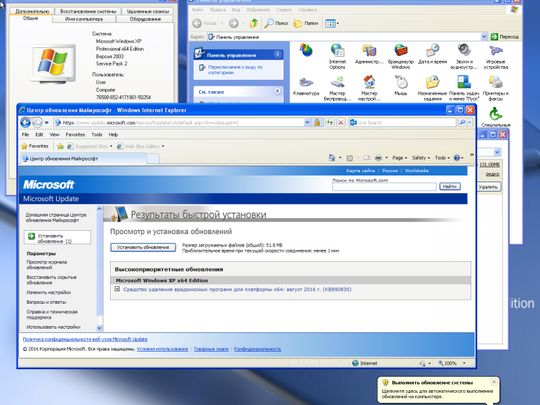This screenshot has width=540, height=405.
Task: Click the Read Mail icon in IE command bar
Action: click(x=367, y=158)
